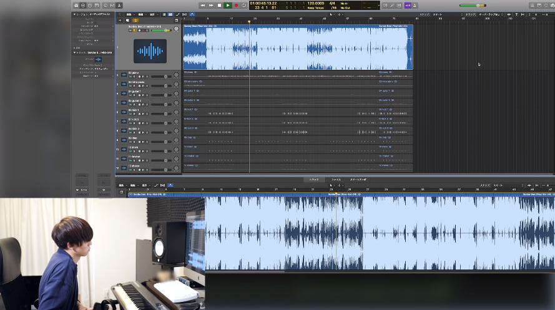The image size is (555, 310).
Task: Select the File tab in editor
Action: [x=336, y=179]
